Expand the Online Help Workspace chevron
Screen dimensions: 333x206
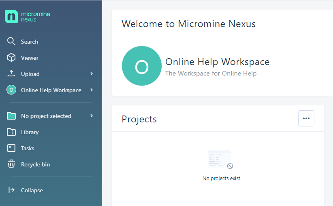[92, 90]
